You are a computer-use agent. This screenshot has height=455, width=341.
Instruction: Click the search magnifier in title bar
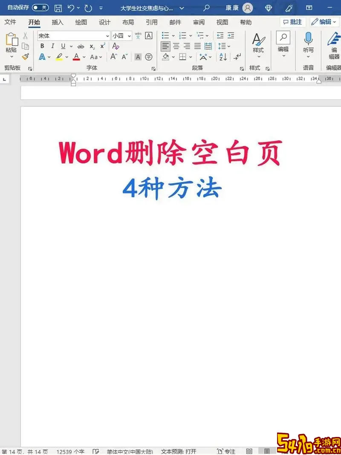coord(206,8)
